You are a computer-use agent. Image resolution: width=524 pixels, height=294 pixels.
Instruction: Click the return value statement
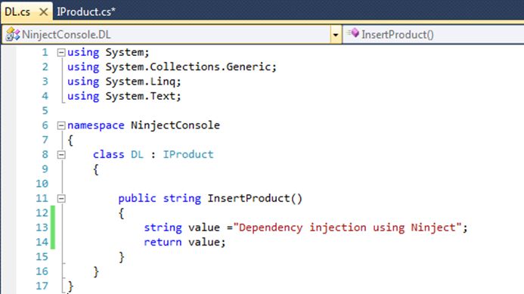click(184, 242)
